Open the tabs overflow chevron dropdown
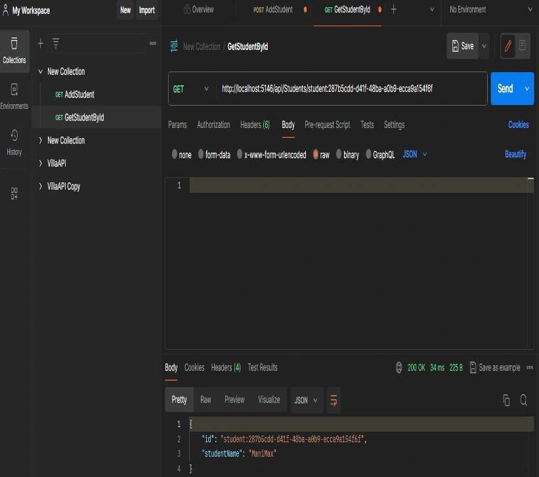 (432, 10)
